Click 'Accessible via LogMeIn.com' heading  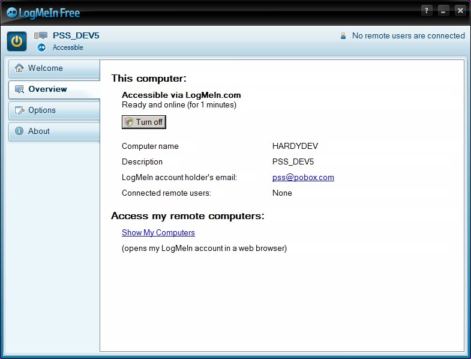181,95
